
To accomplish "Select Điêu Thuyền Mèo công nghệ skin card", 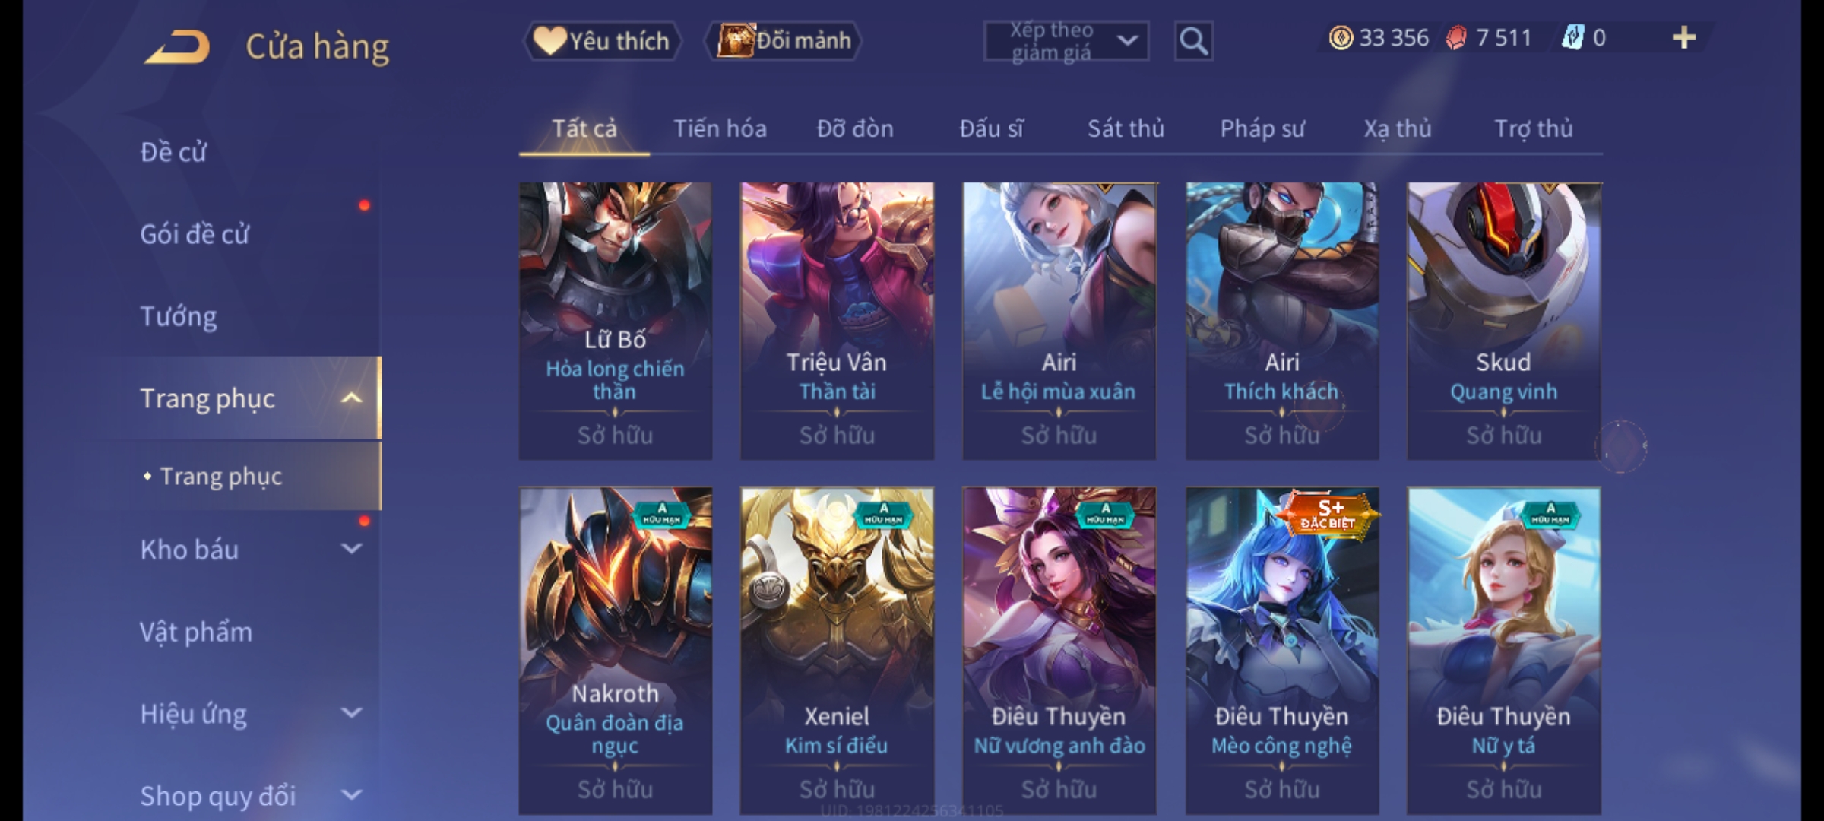I will coord(1281,651).
